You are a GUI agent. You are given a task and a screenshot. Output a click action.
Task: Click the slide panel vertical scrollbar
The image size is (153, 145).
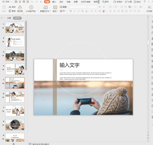(26, 45)
